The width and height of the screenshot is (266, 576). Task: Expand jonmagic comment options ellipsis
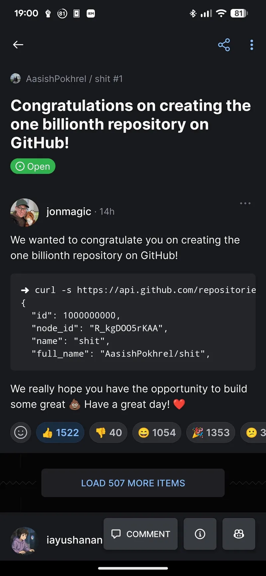pyautogui.click(x=245, y=203)
